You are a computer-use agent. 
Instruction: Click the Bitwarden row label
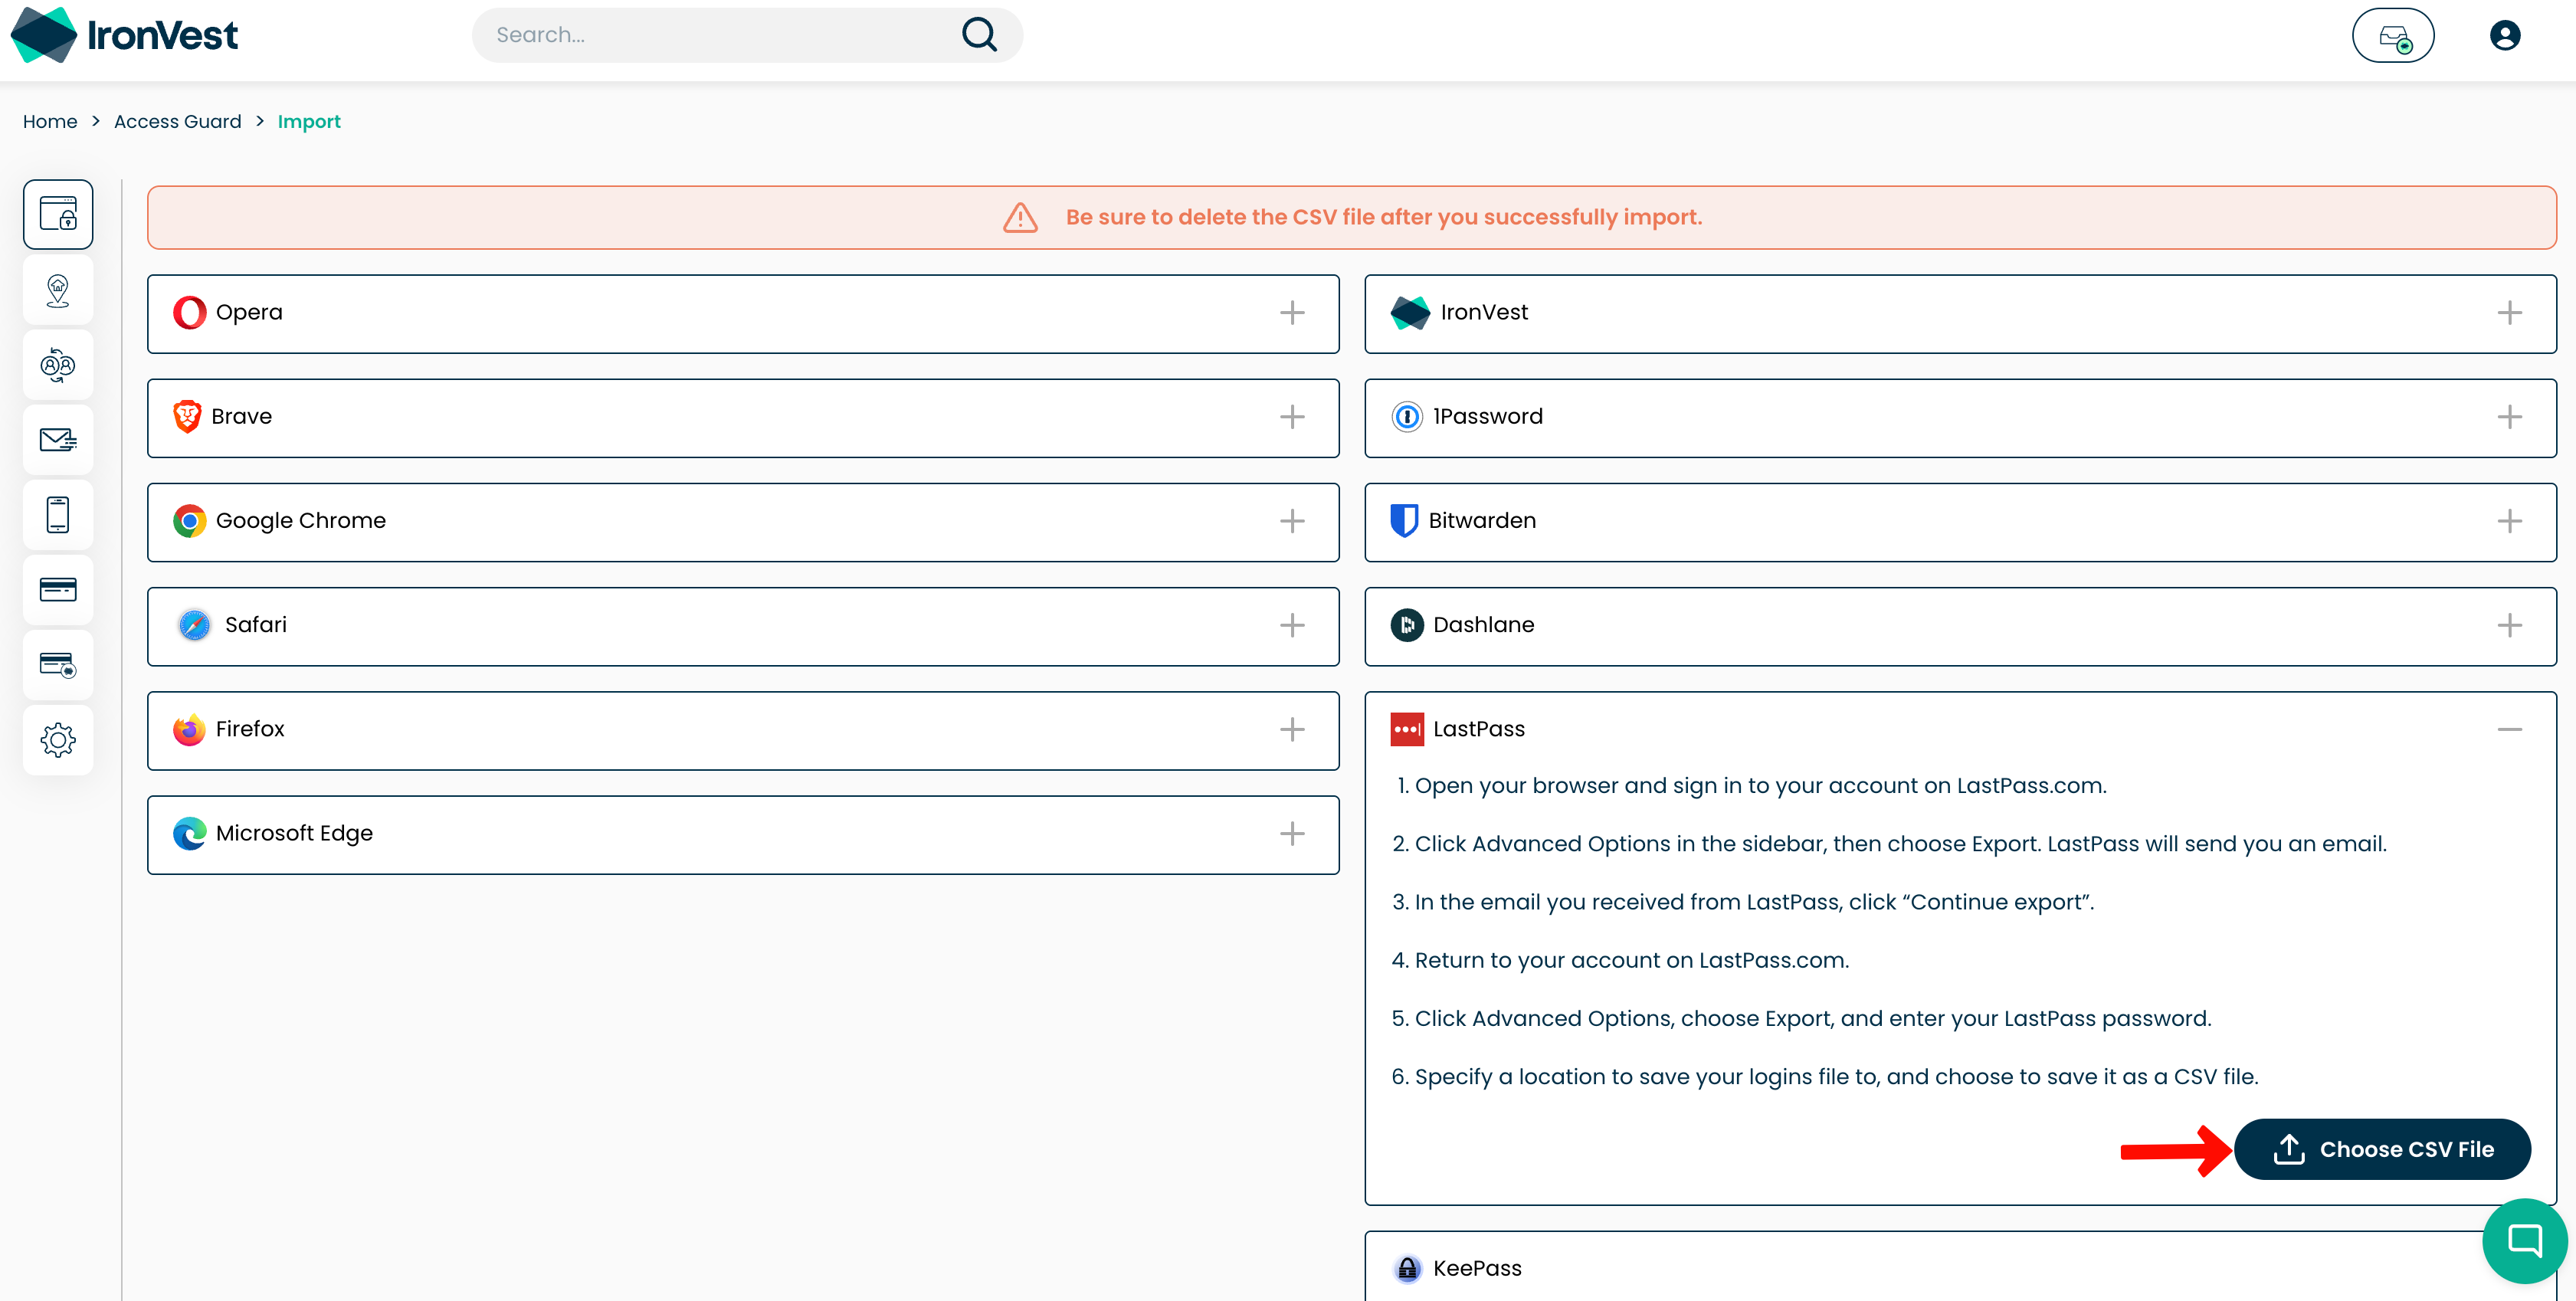1482,521
